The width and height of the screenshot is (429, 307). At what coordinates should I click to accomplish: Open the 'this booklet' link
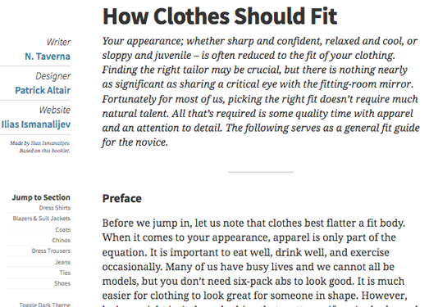[56, 151]
